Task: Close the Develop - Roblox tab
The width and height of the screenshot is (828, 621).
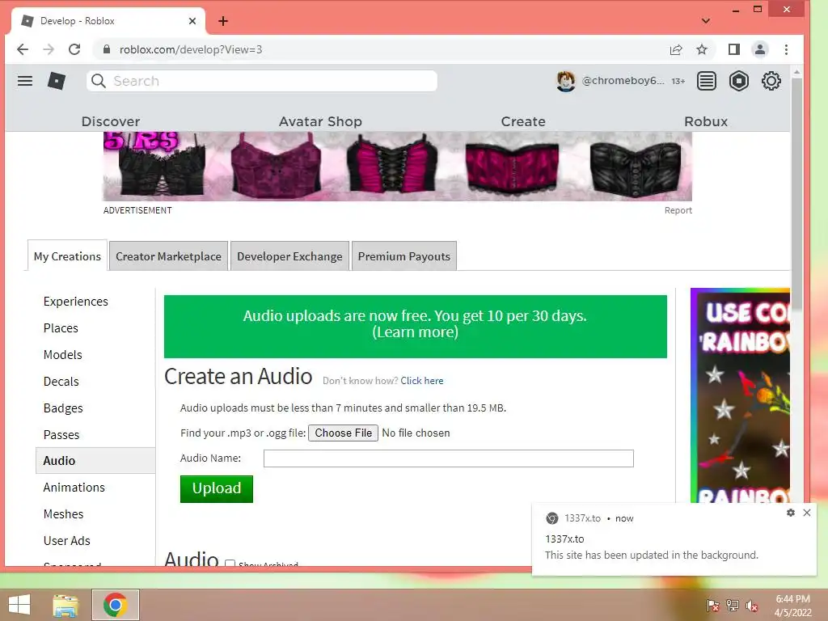Action: [x=192, y=21]
